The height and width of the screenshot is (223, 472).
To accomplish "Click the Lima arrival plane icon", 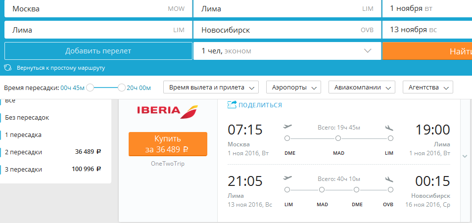I will pyautogui.click(x=390, y=127).
